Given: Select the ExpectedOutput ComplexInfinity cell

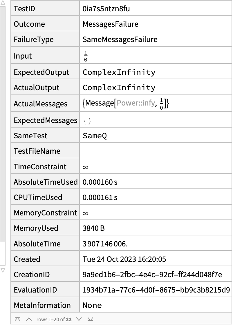Looking at the screenshot, I should click(156, 72).
